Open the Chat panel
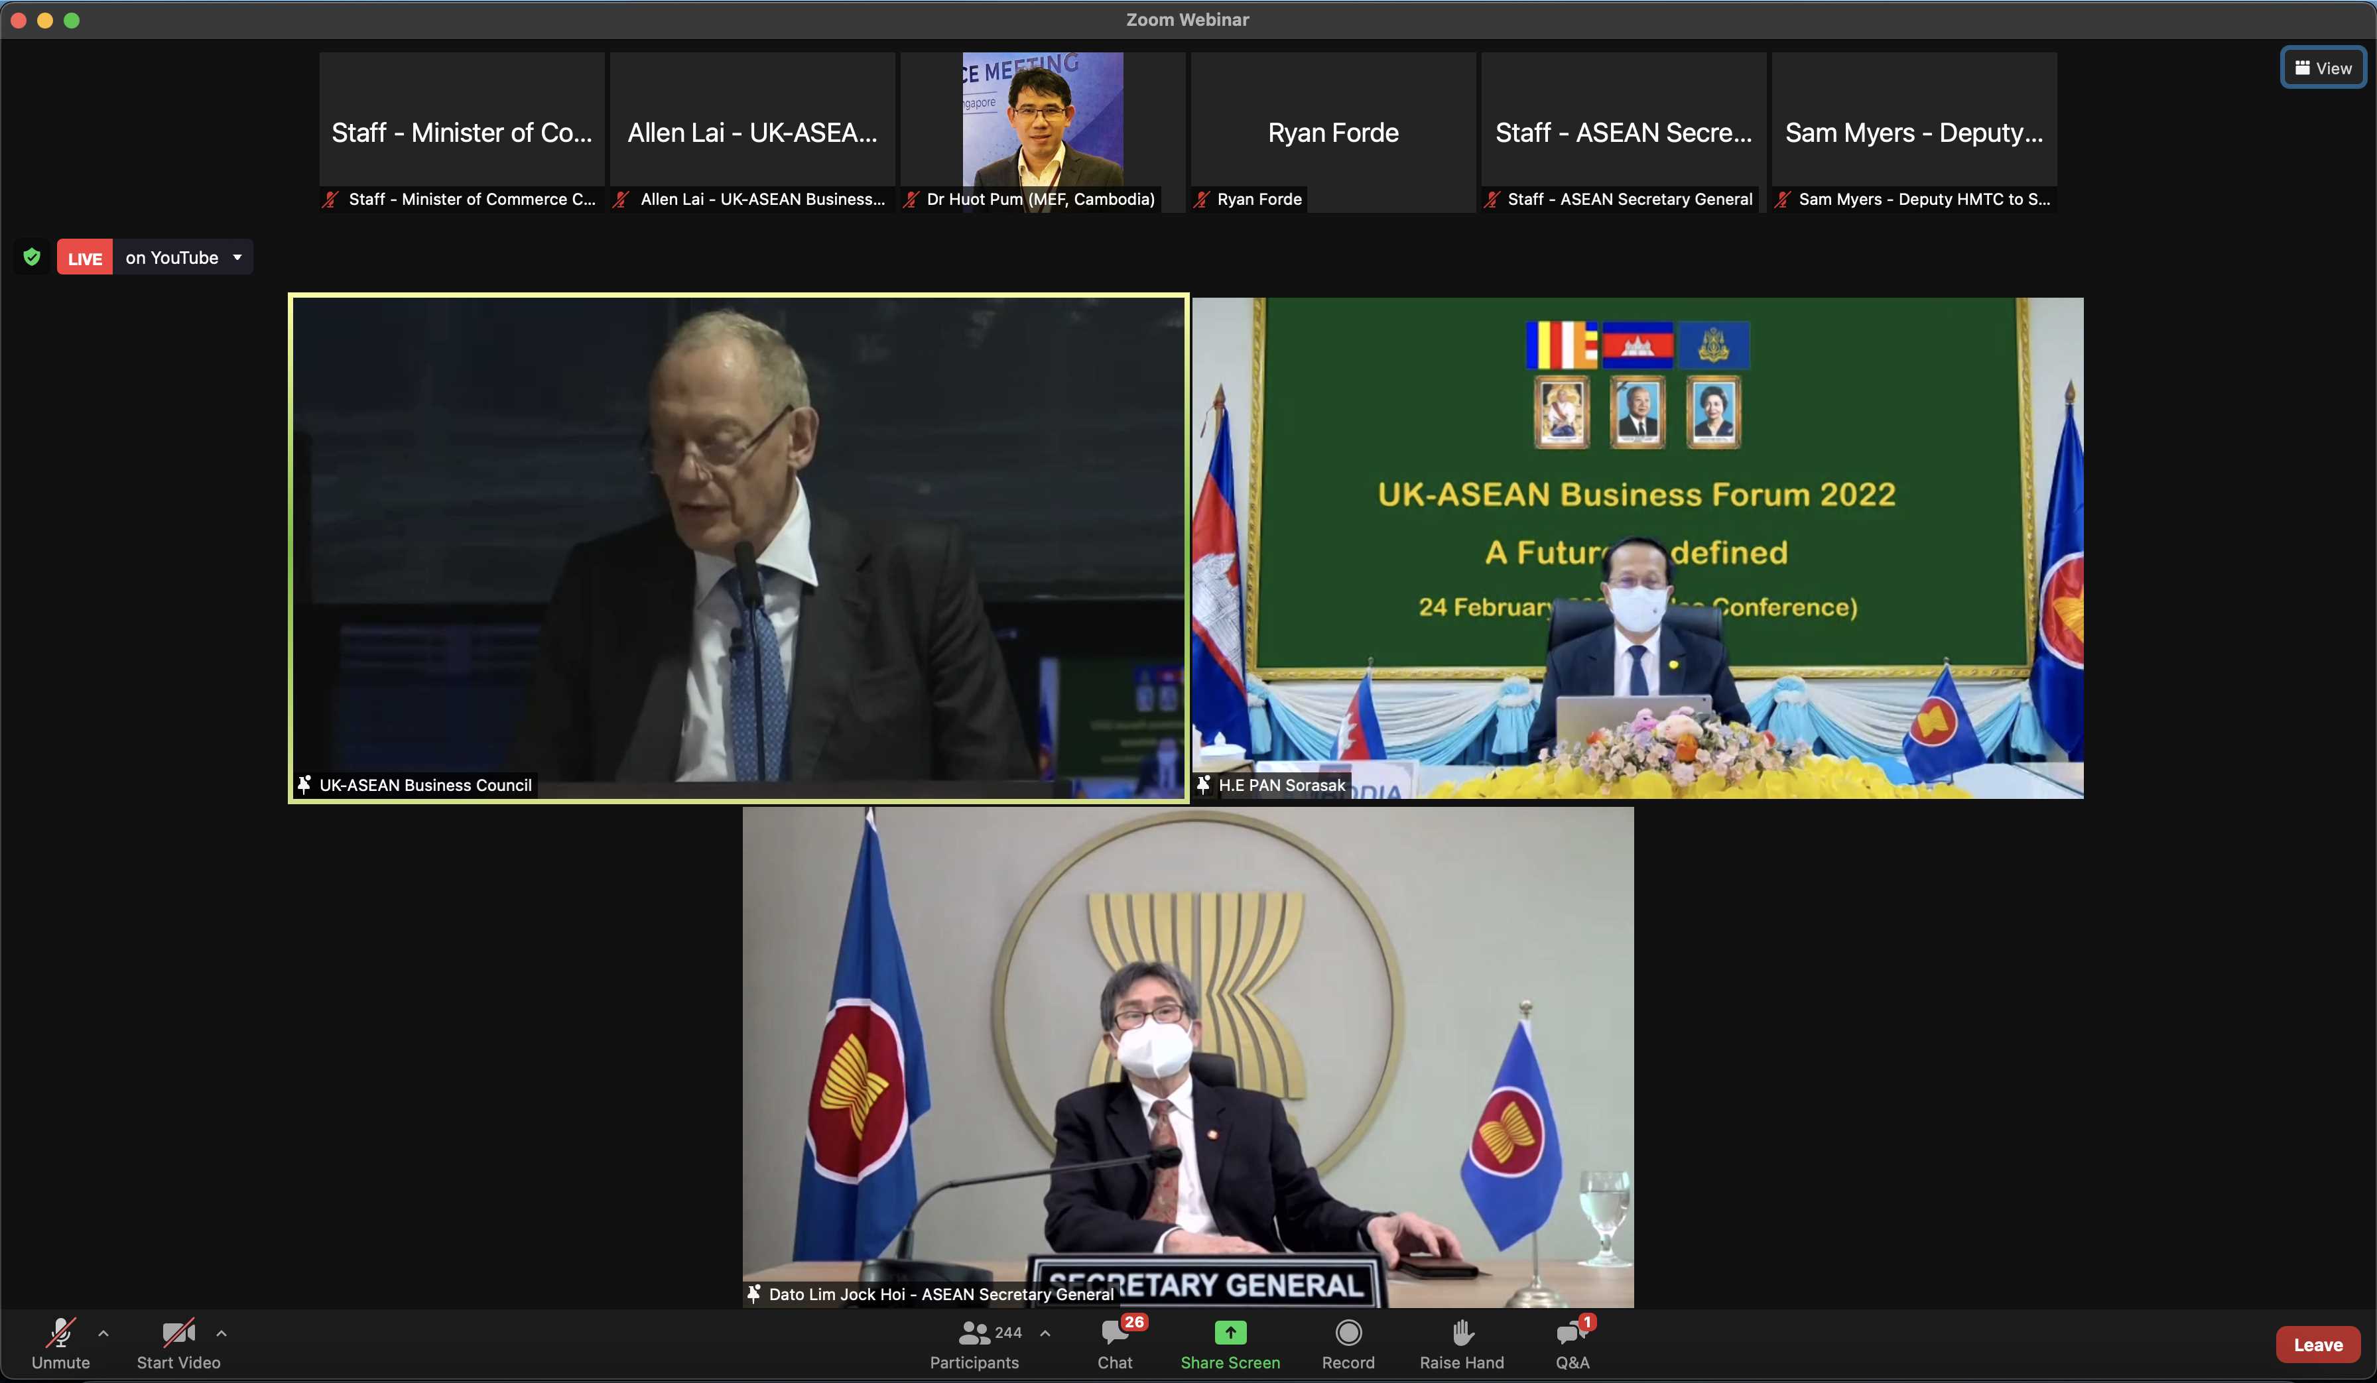 coord(1115,1343)
